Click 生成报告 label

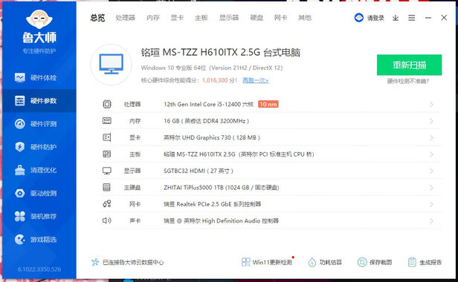[x=430, y=262]
